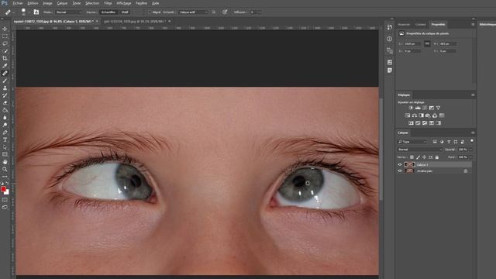Select the Rectangular Marquee tool
The height and width of the screenshot is (279, 496).
(5, 36)
